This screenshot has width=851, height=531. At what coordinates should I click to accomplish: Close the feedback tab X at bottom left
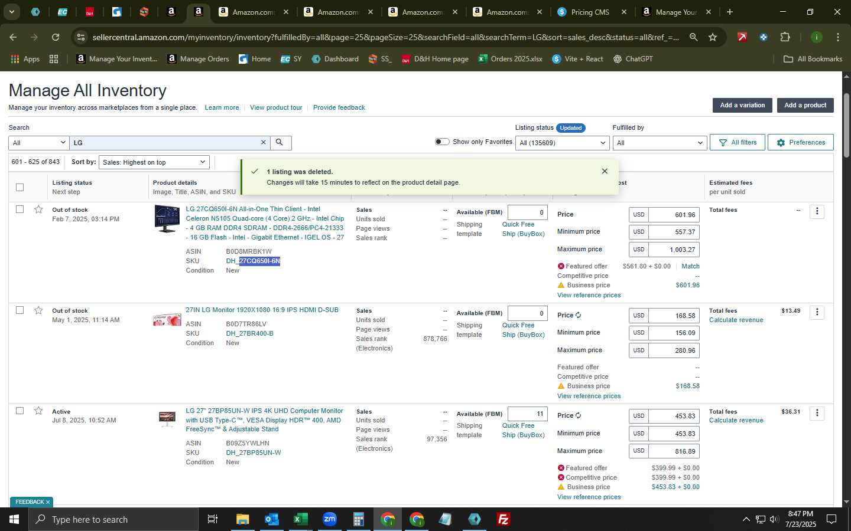pos(48,502)
